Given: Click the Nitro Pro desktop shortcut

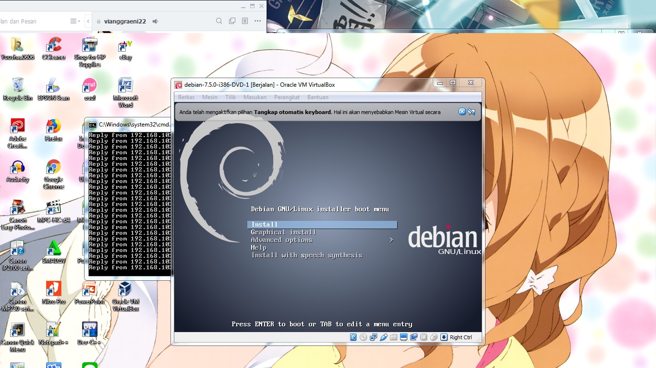Looking at the screenshot, I should [53, 293].
